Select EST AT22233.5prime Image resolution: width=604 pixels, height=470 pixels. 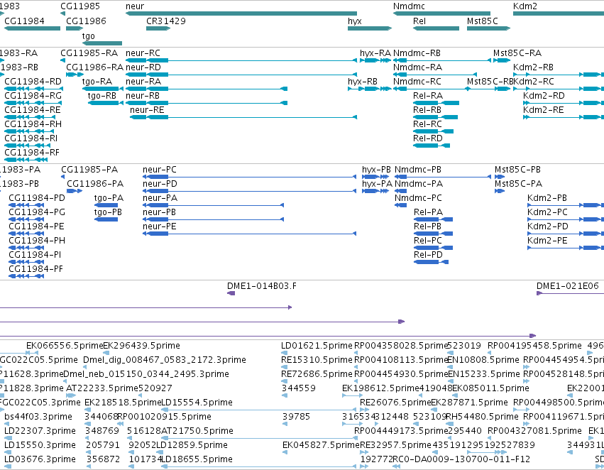(x=71, y=395)
